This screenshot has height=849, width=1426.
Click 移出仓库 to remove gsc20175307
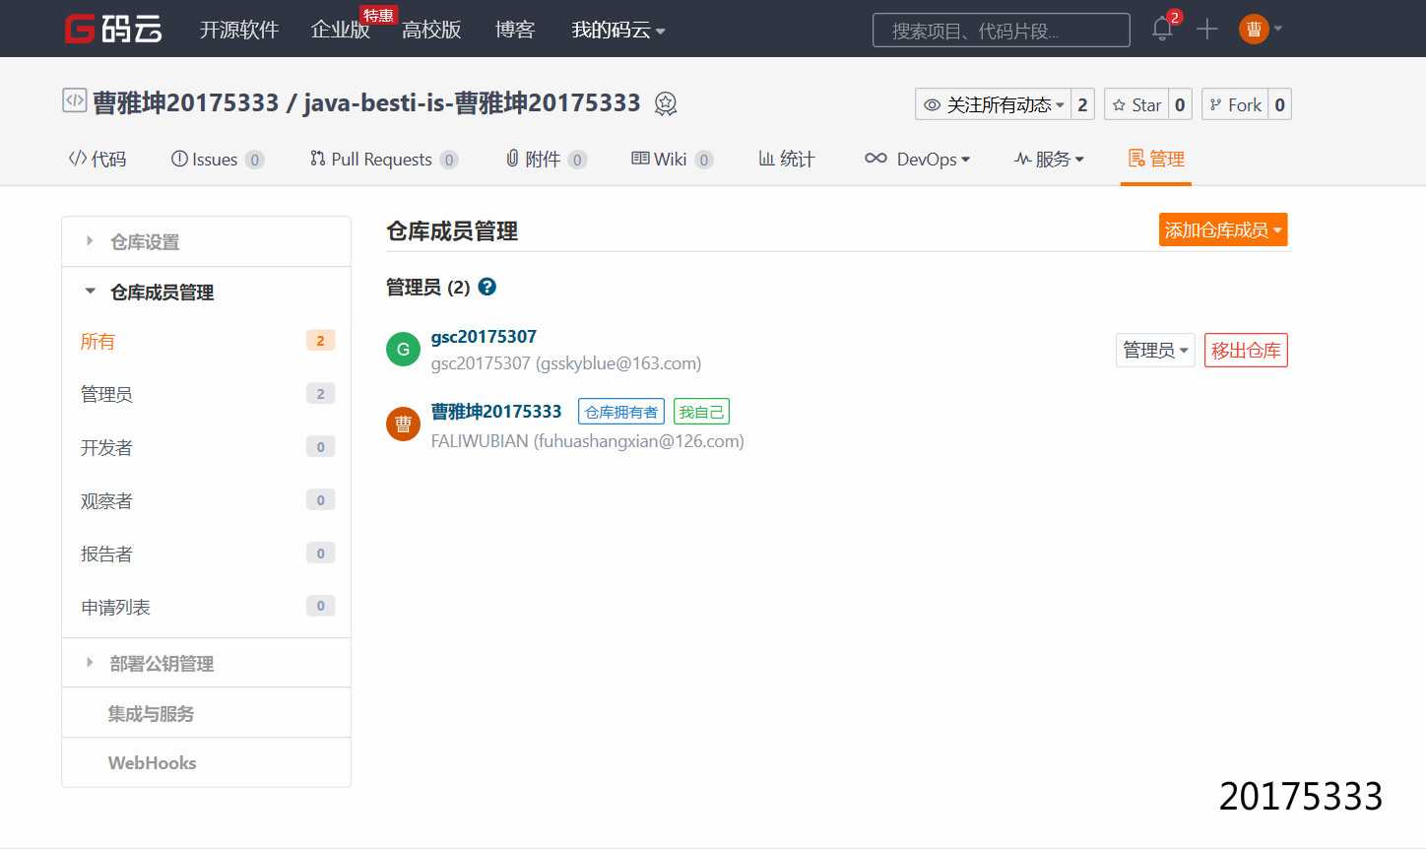[x=1246, y=350]
